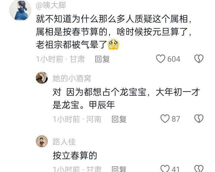Open username @咦大脚 profile link

point(51,5)
